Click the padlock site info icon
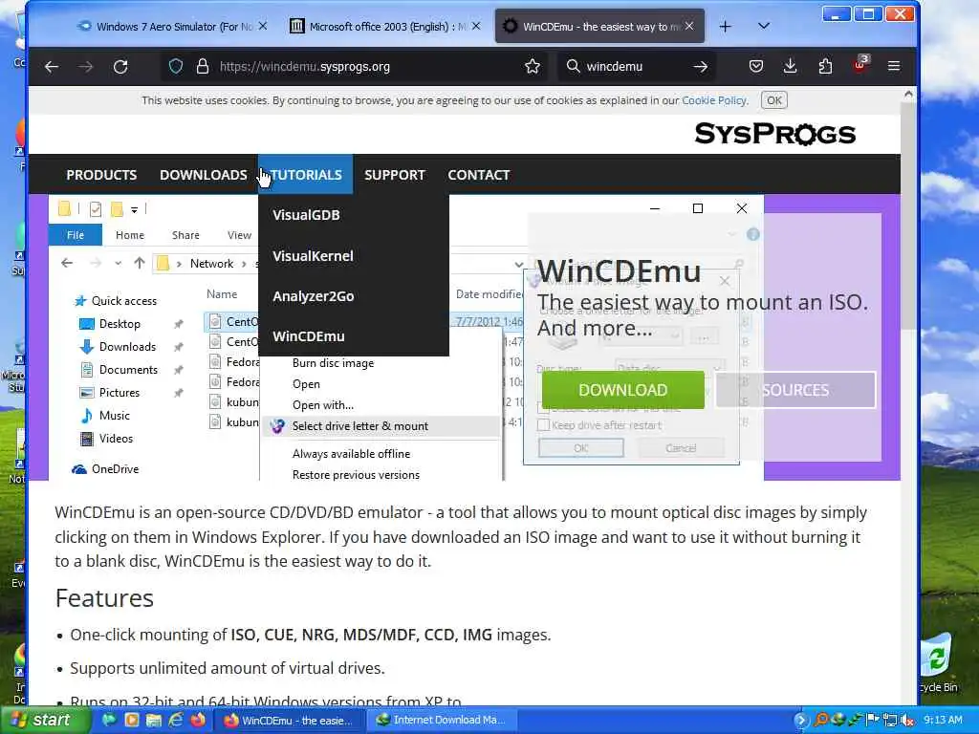 [203, 66]
